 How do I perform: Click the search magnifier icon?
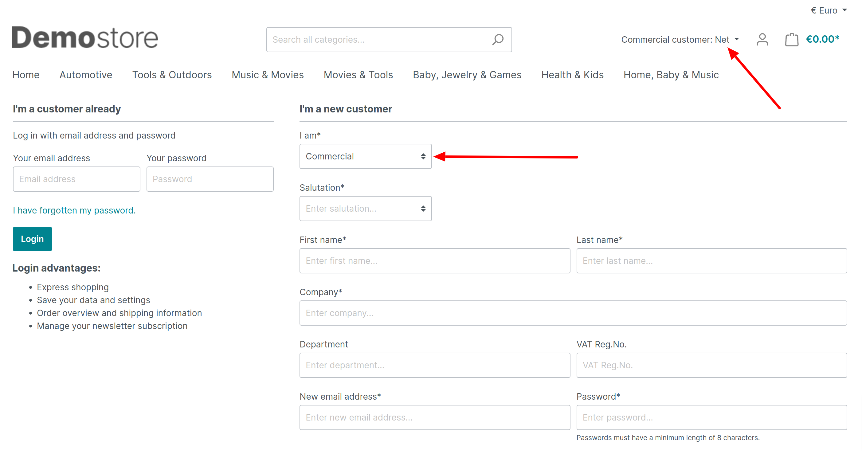click(x=498, y=40)
